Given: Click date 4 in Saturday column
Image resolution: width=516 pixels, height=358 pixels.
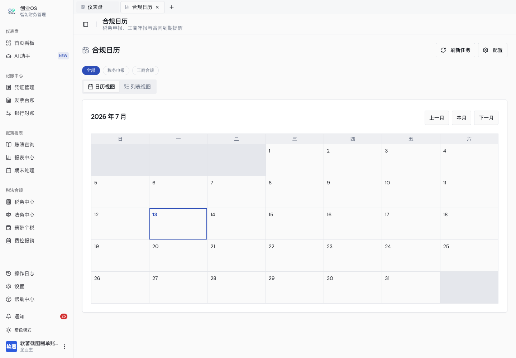Looking at the screenshot, I should (469, 160).
